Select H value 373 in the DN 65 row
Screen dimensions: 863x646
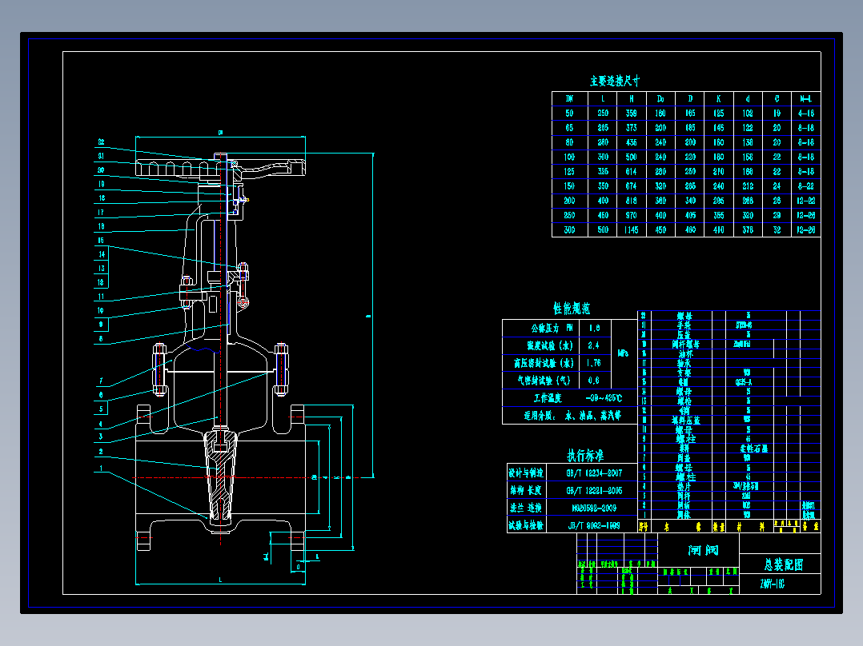point(631,128)
